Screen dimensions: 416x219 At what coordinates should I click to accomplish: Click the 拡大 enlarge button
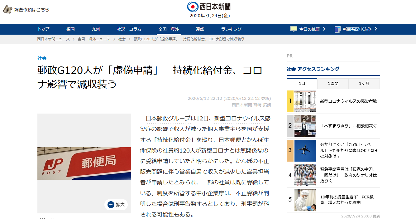click(x=116, y=205)
